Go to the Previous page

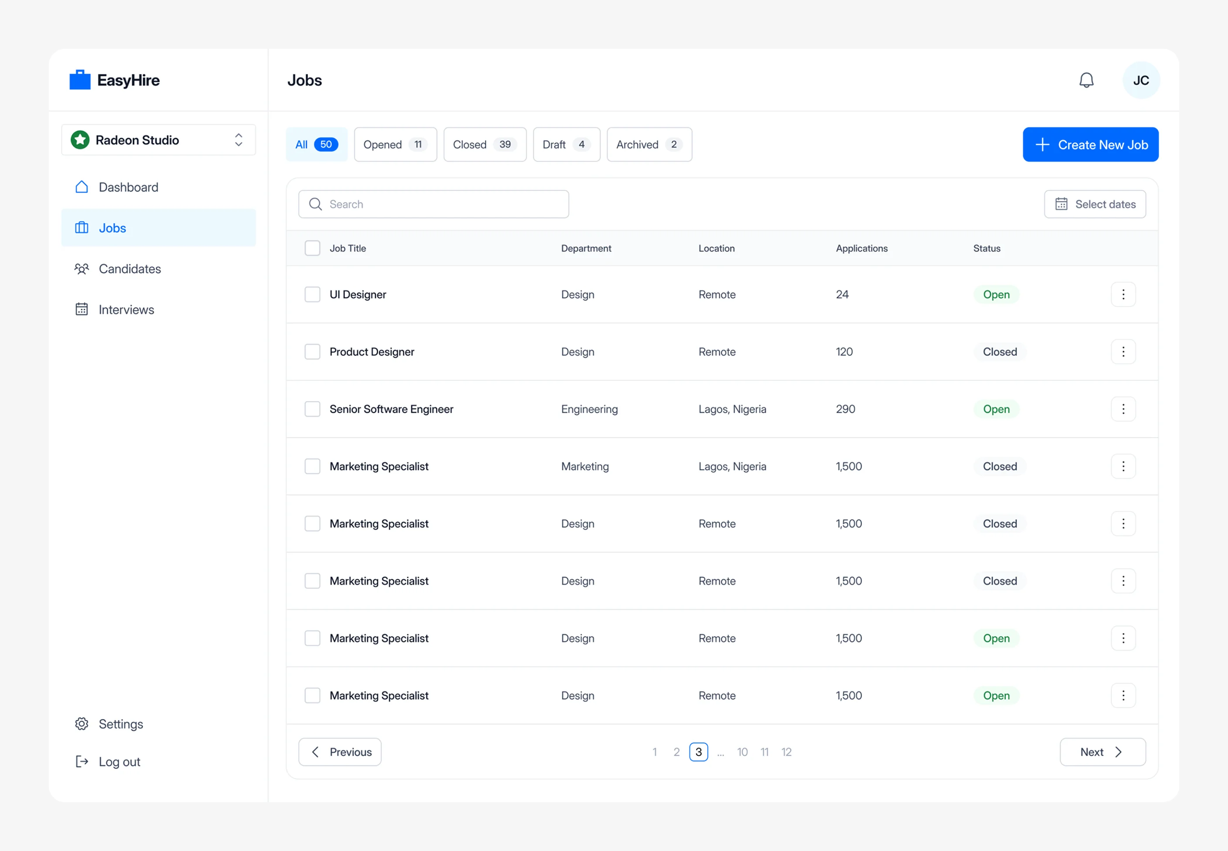[340, 752]
